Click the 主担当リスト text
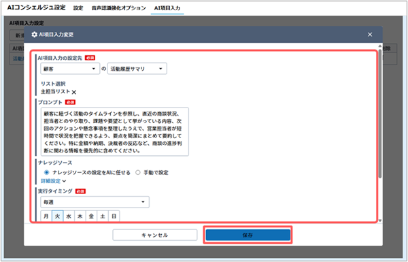The width and height of the screenshot is (408, 262). coord(56,92)
